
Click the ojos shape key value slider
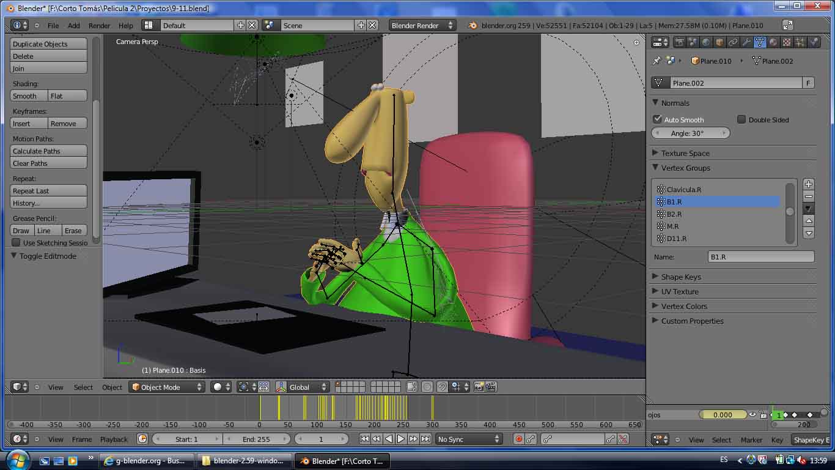[723, 414]
